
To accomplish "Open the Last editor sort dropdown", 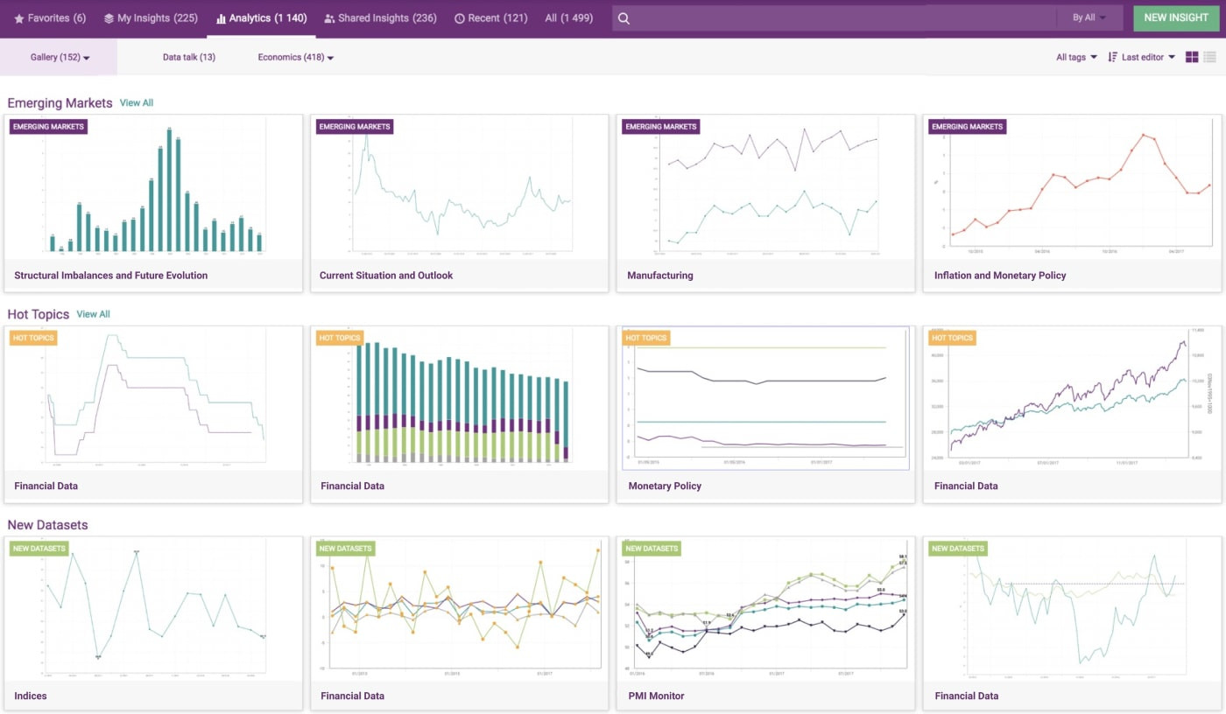I will [1144, 57].
